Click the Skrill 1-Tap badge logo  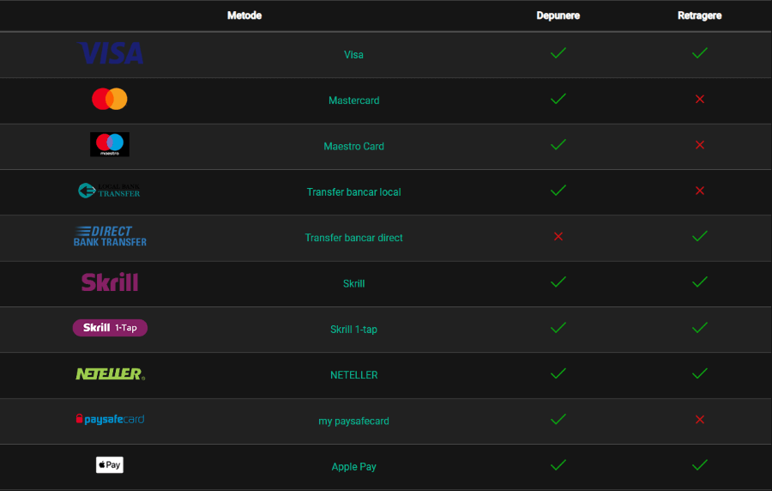(x=110, y=328)
